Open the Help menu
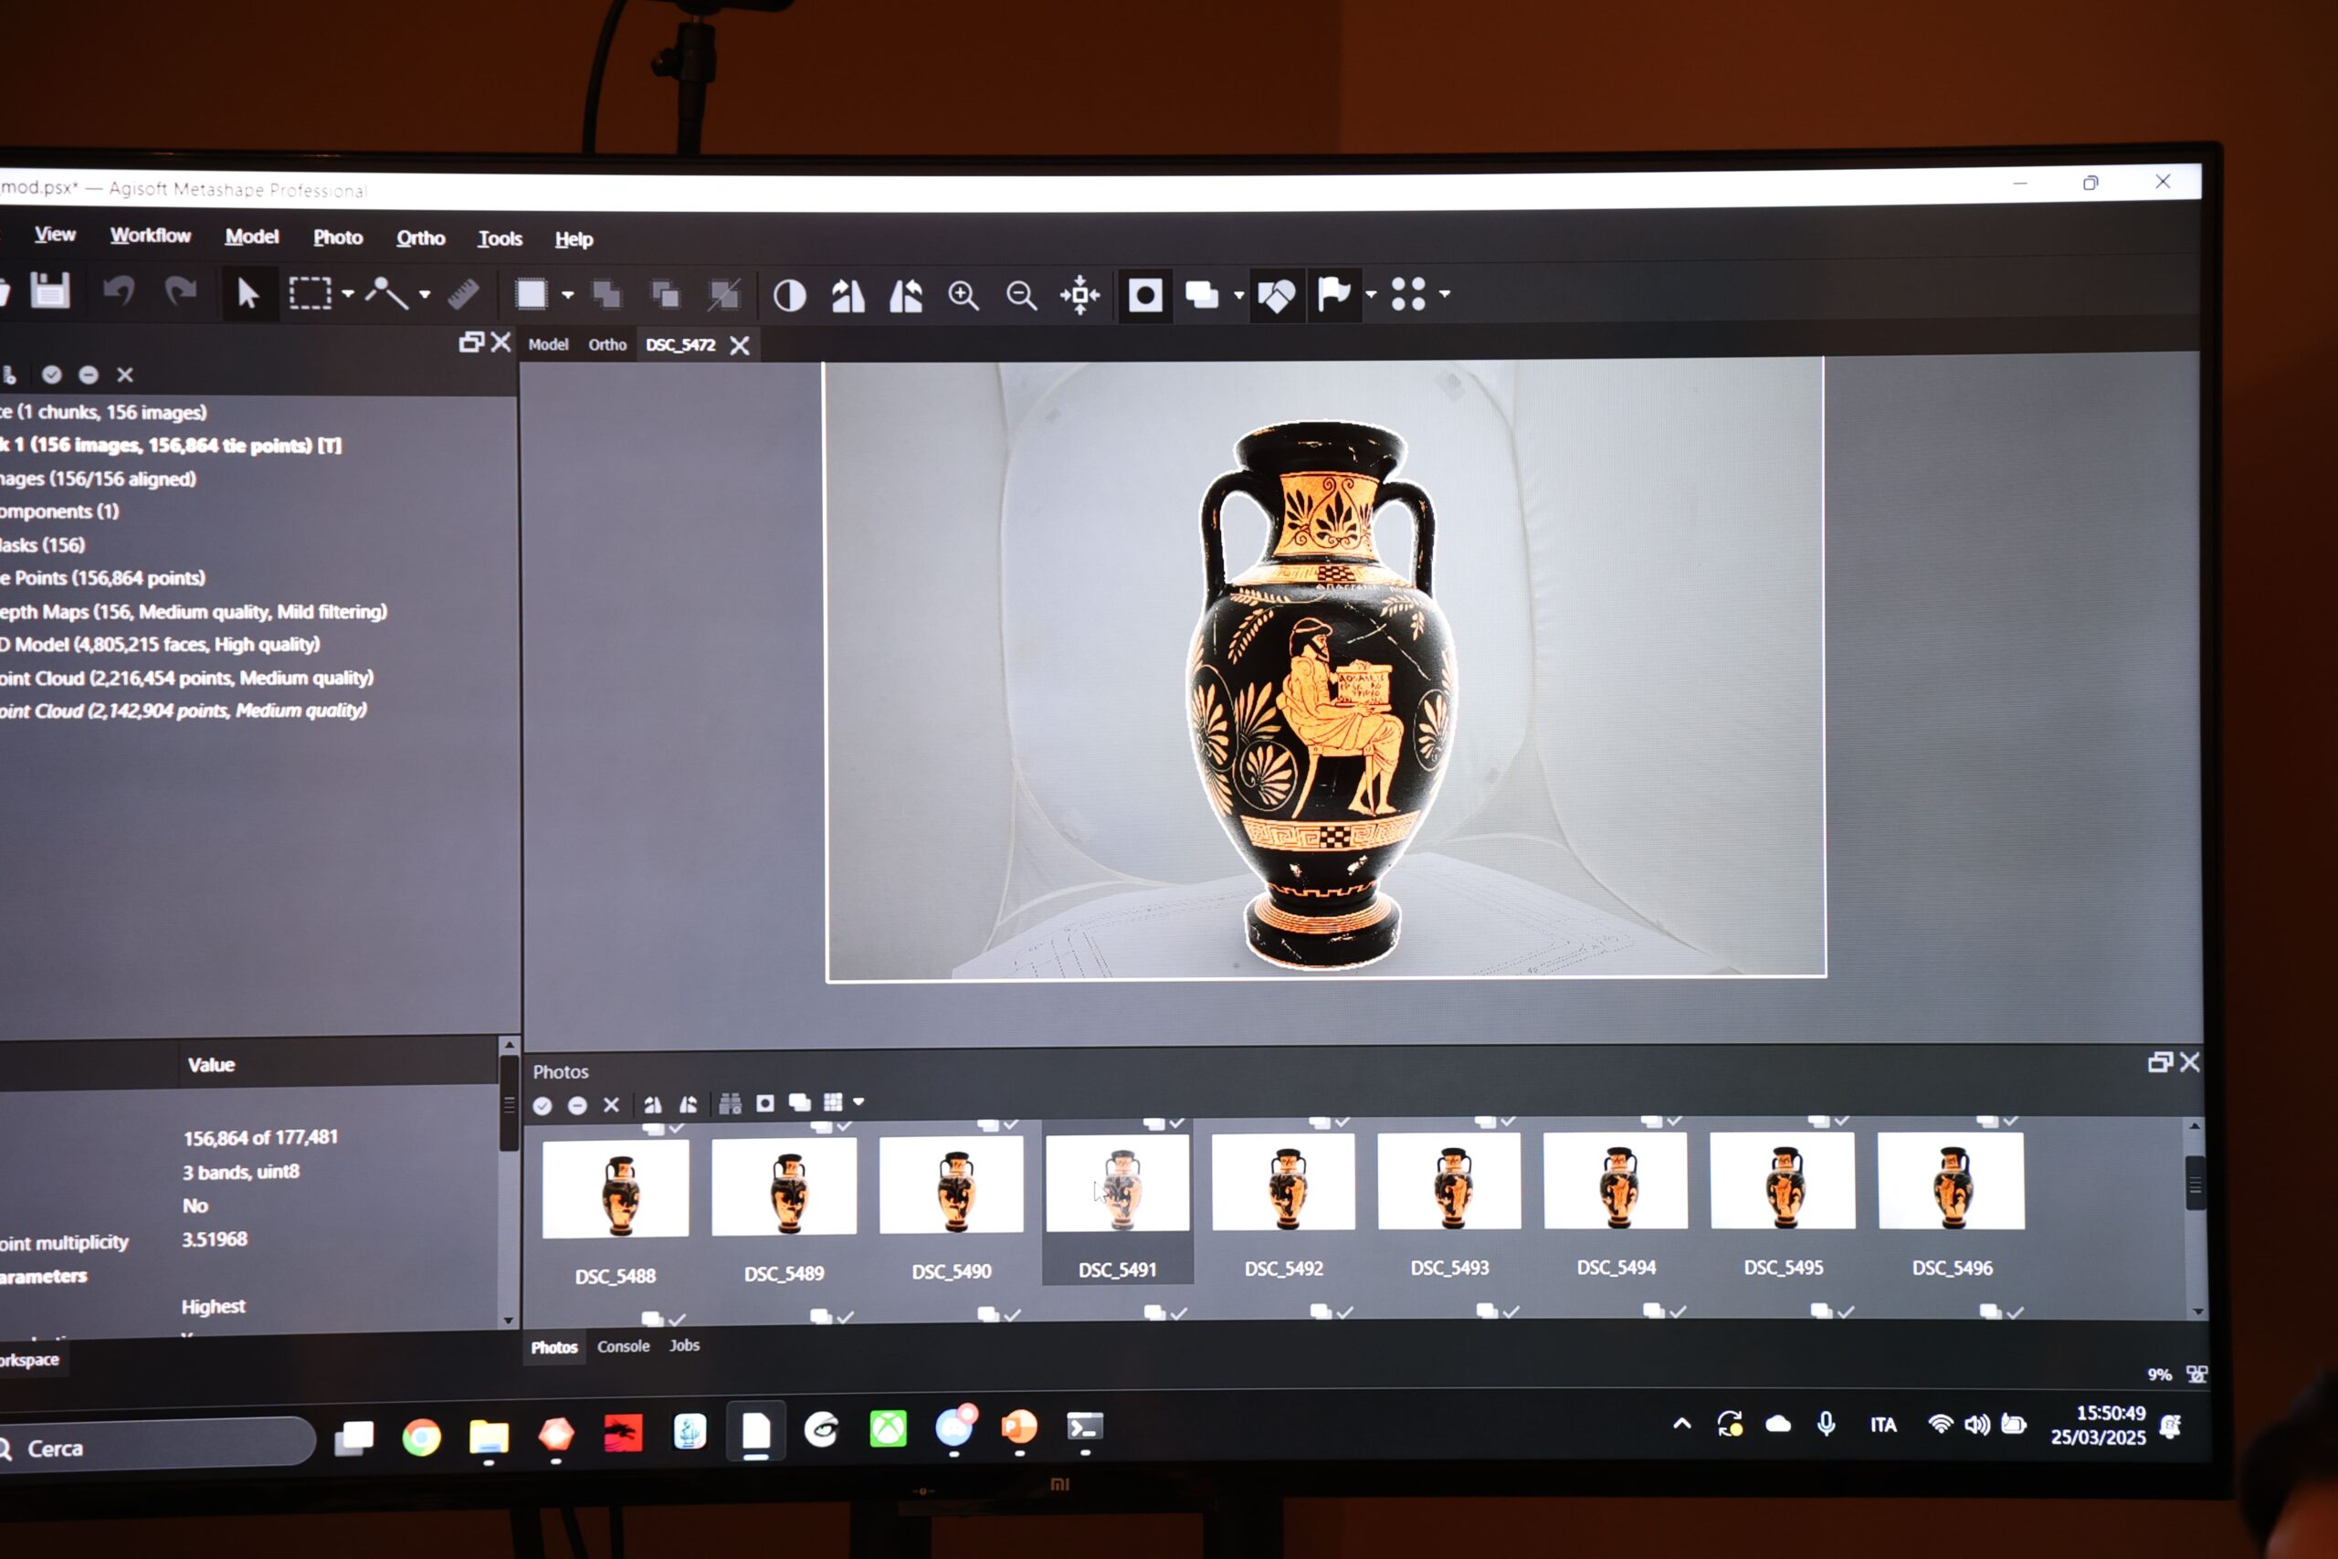The width and height of the screenshot is (2338, 1559). coord(574,239)
